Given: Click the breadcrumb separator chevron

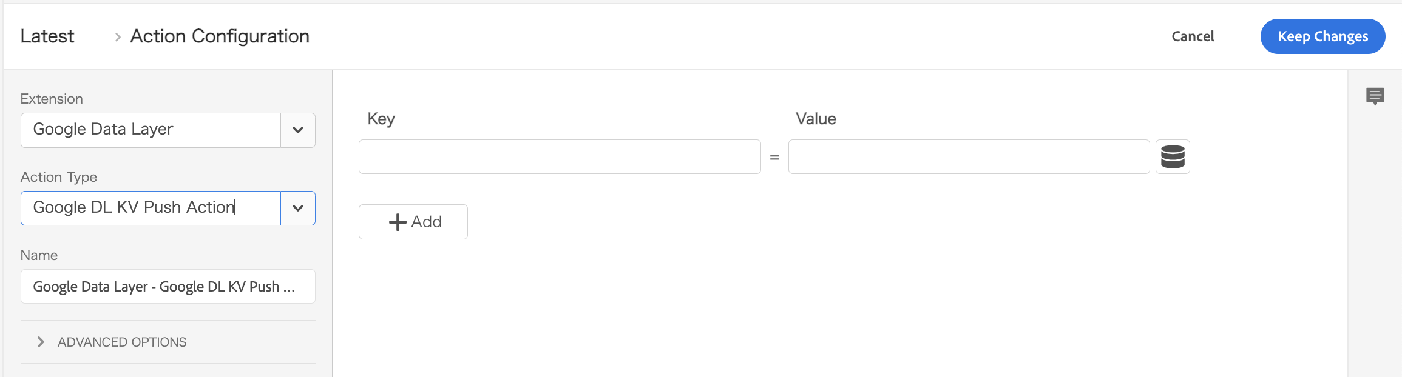Looking at the screenshot, I should (118, 37).
